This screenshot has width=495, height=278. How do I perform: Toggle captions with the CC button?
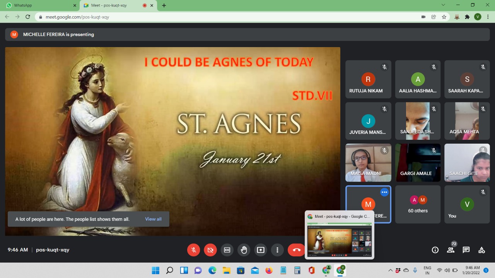click(227, 250)
